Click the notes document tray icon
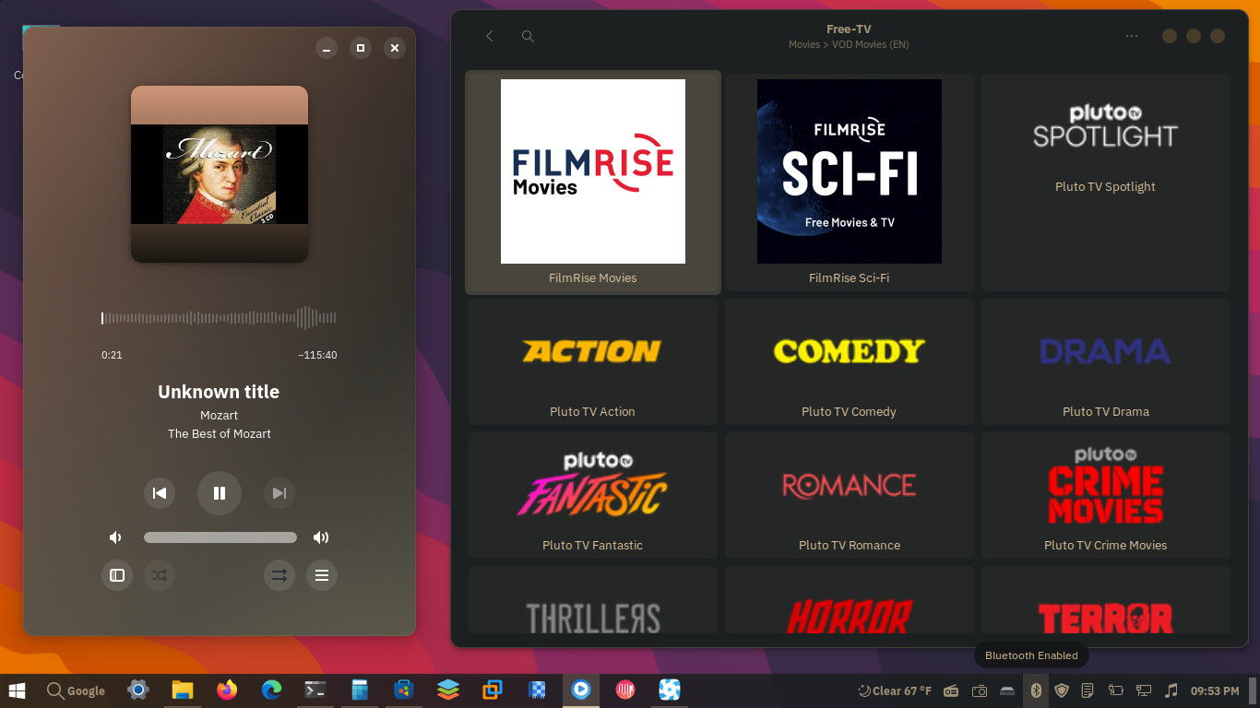Image resolution: width=1260 pixels, height=708 pixels. pos(1088,690)
